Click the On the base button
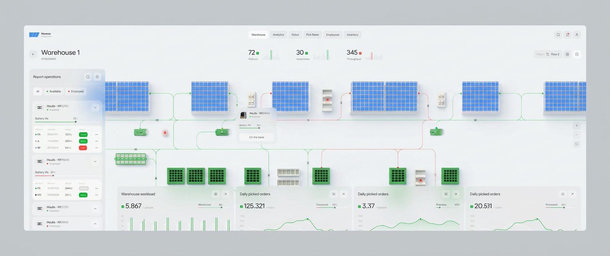The width and height of the screenshot is (610, 256). (257, 137)
